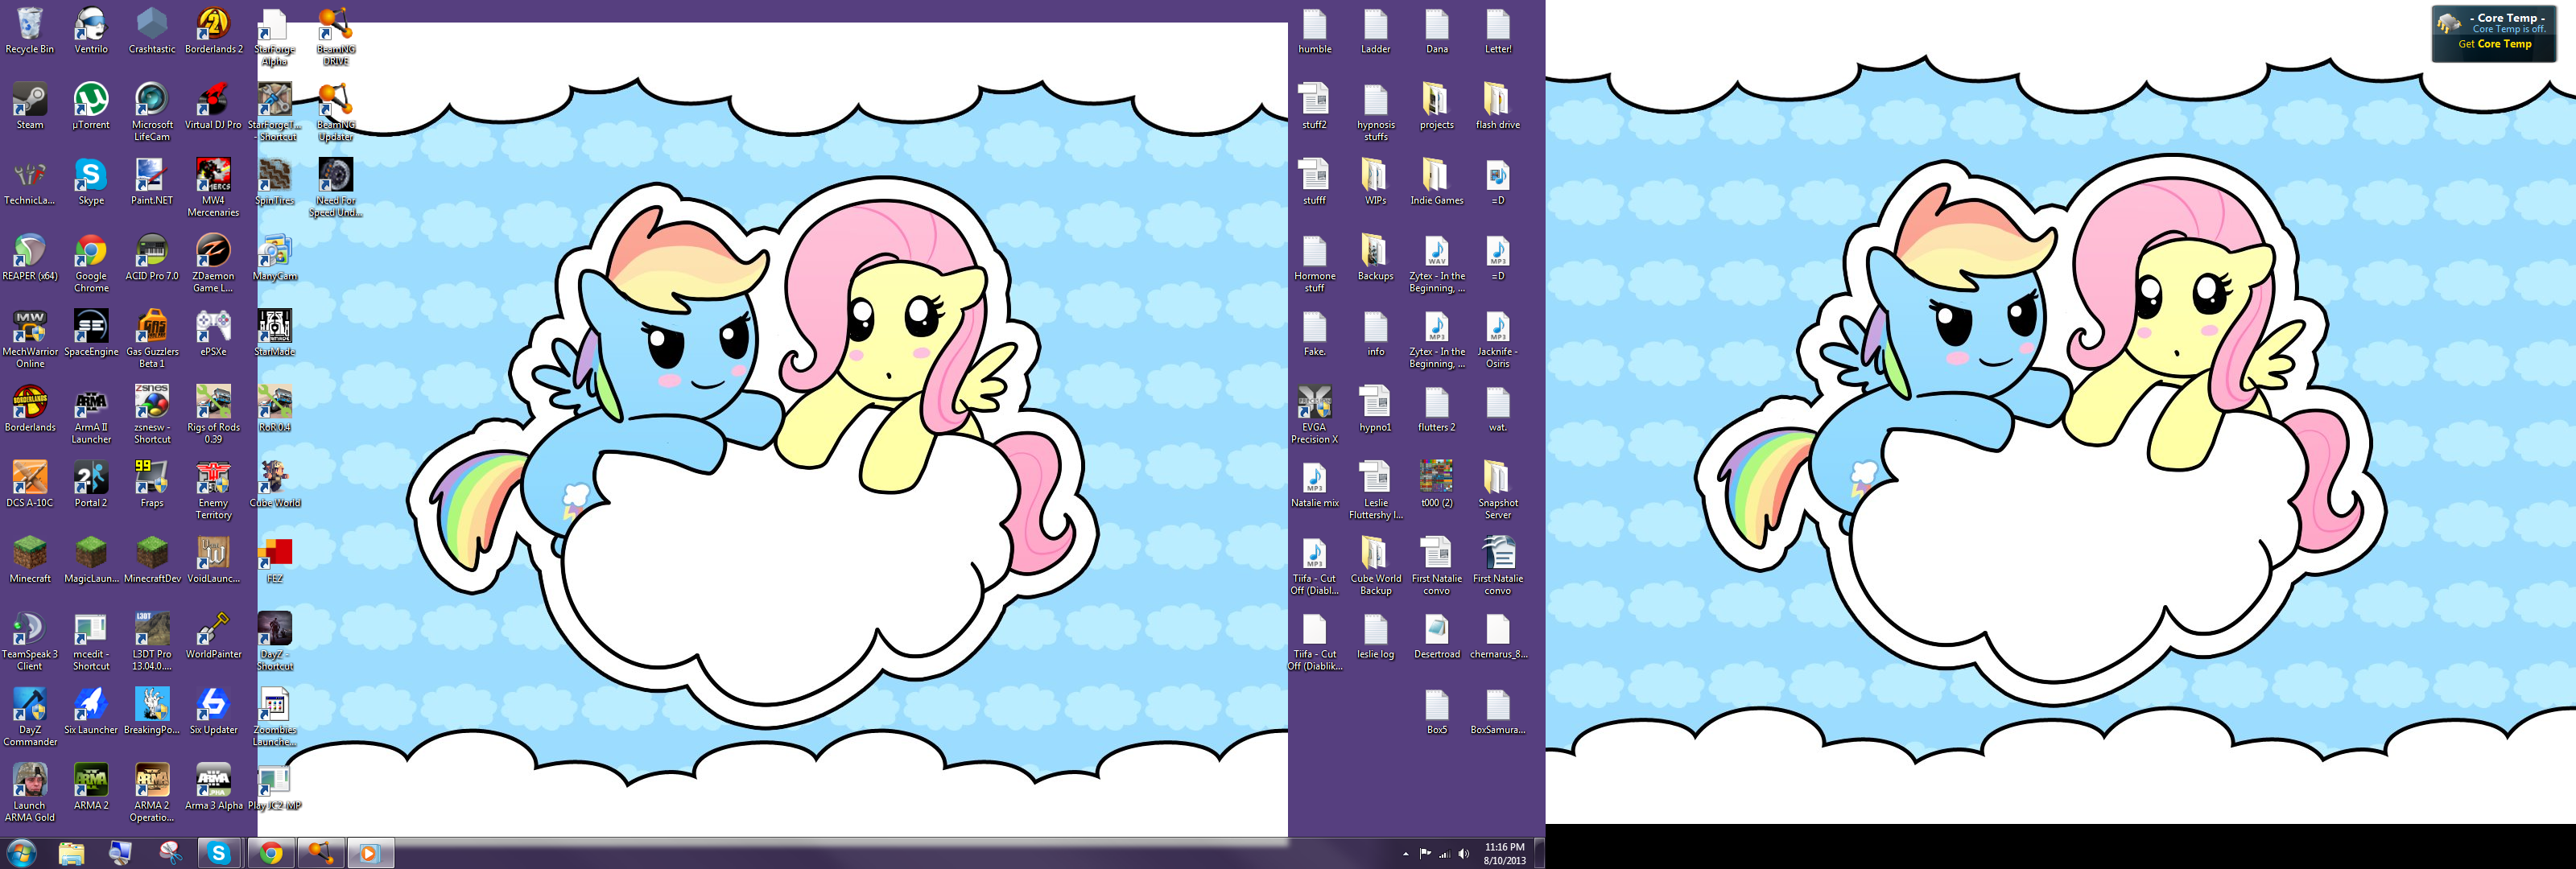Open SpaceEngine desktop icon

[x=91, y=334]
